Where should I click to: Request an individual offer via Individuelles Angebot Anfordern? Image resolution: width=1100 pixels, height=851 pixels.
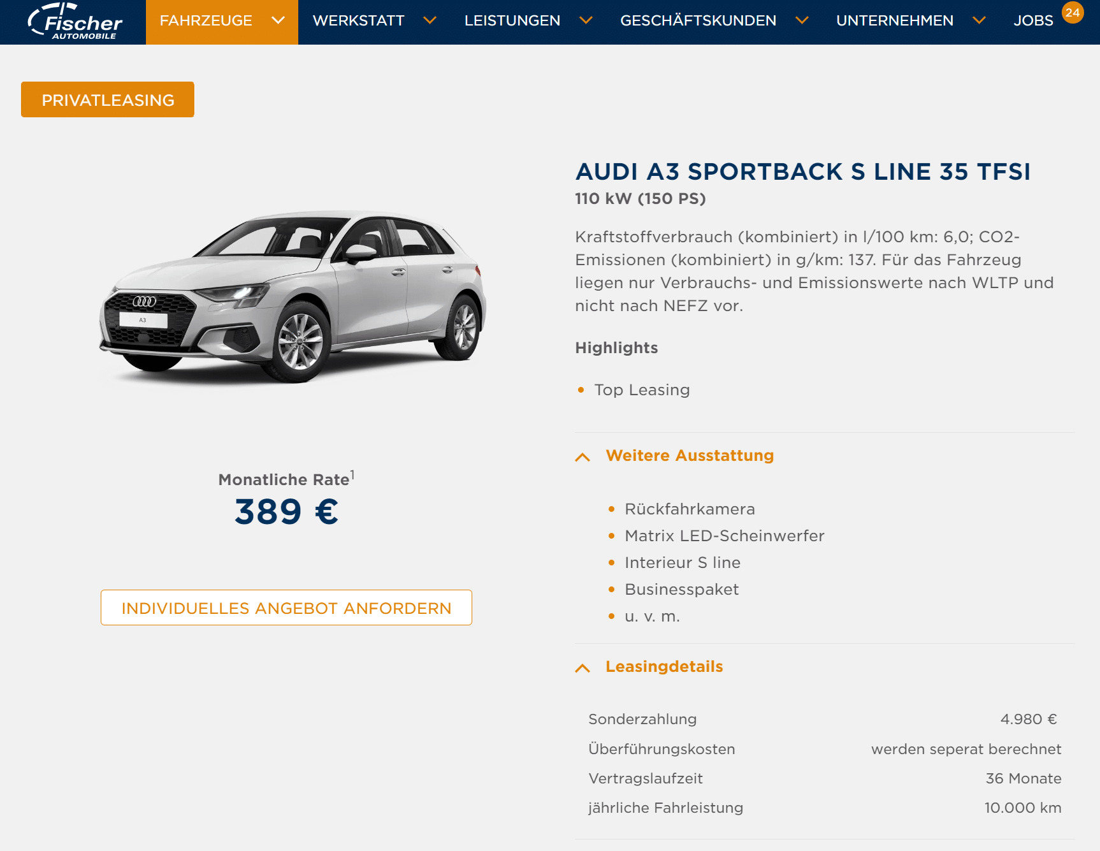pos(286,607)
